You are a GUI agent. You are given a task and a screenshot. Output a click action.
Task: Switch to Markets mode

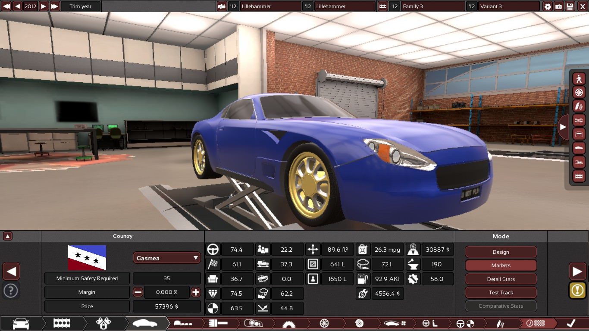501,265
